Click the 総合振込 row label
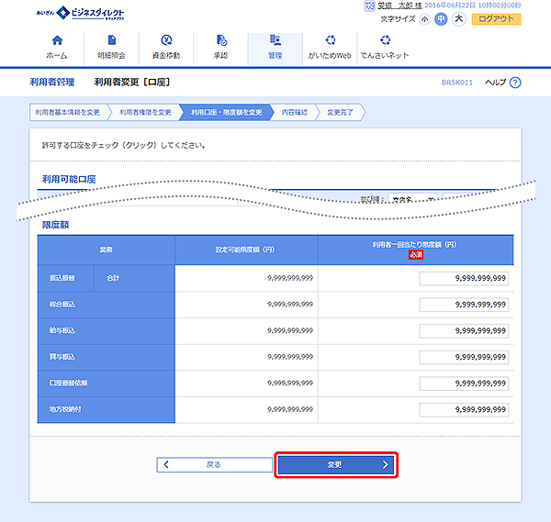The width and height of the screenshot is (551, 522). click(x=62, y=305)
